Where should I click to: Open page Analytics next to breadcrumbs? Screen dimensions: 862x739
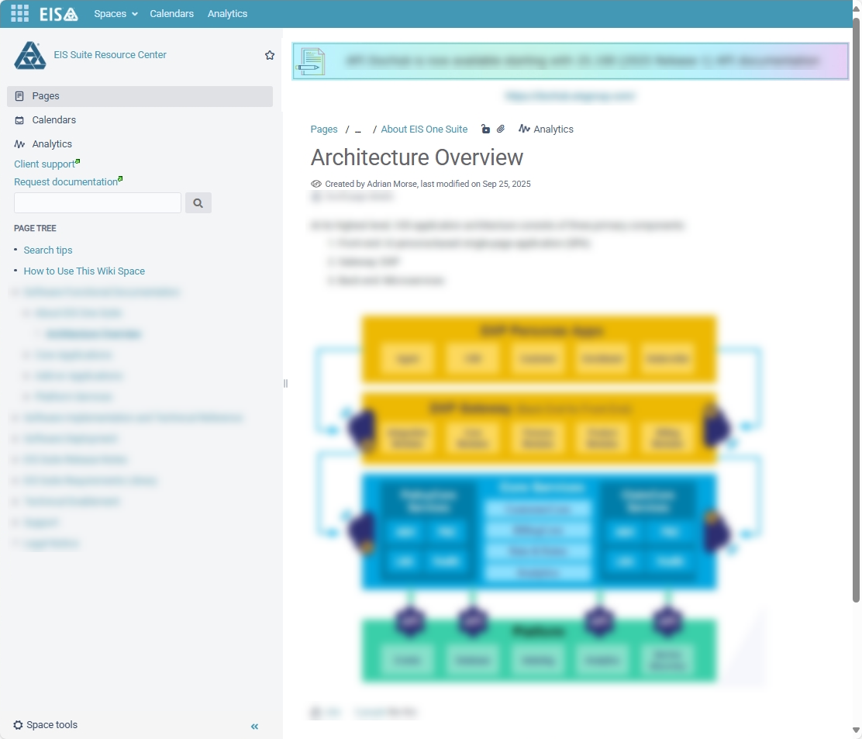pos(546,129)
